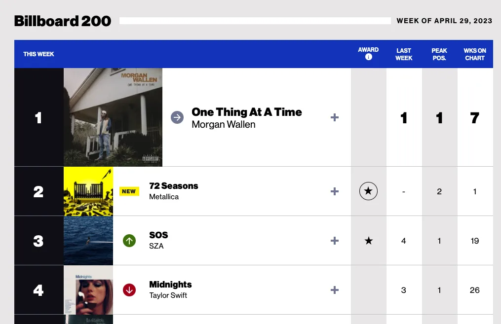501x324 pixels.
Task: Click the Award info icon
Action: [x=368, y=57]
